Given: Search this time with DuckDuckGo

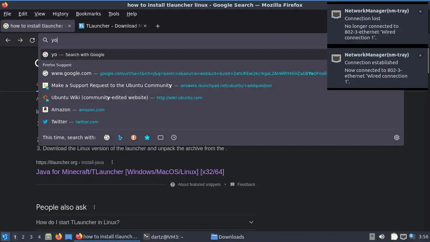Looking at the screenshot, I should 134,137.
